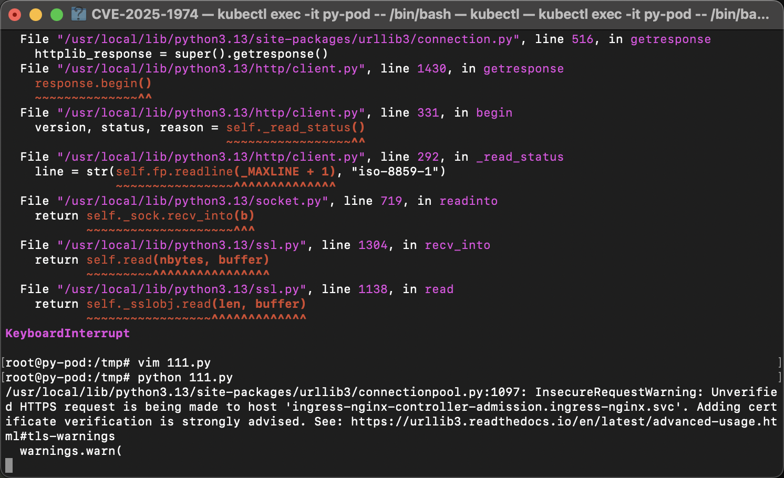Click line number 1138

point(373,289)
